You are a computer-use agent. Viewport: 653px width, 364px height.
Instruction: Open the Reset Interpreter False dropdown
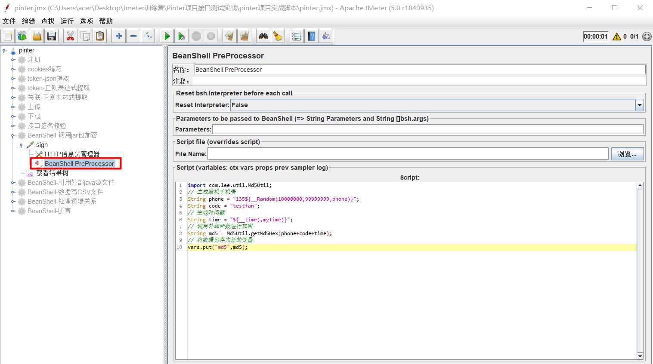coord(639,105)
